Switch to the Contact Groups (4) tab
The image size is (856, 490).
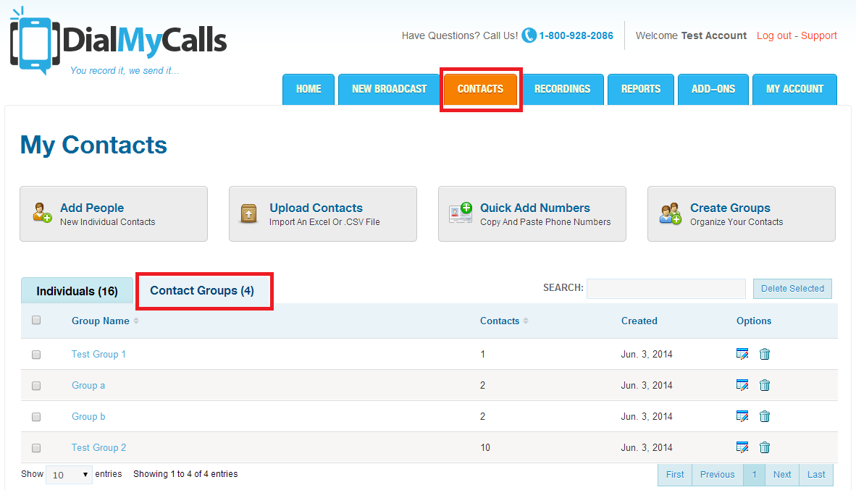pyautogui.click(x=203, y=291)
